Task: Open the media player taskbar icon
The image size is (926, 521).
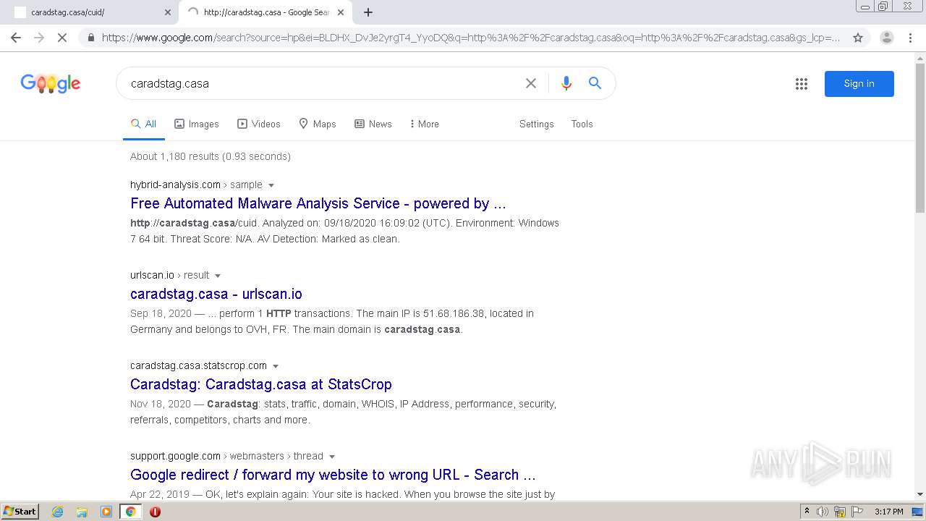Action: (x=106, y=512)
